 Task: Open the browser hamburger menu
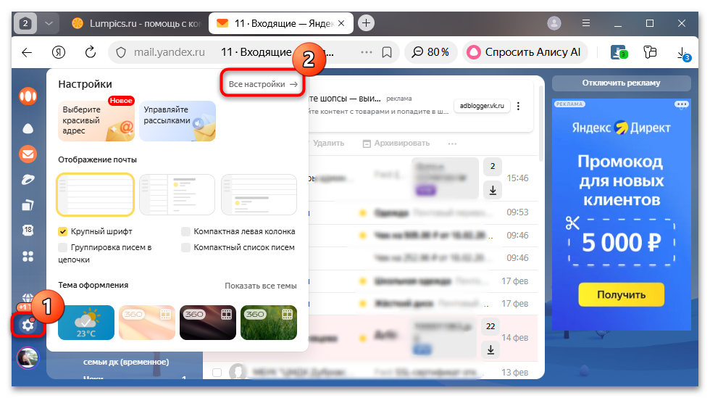(586, 23)
